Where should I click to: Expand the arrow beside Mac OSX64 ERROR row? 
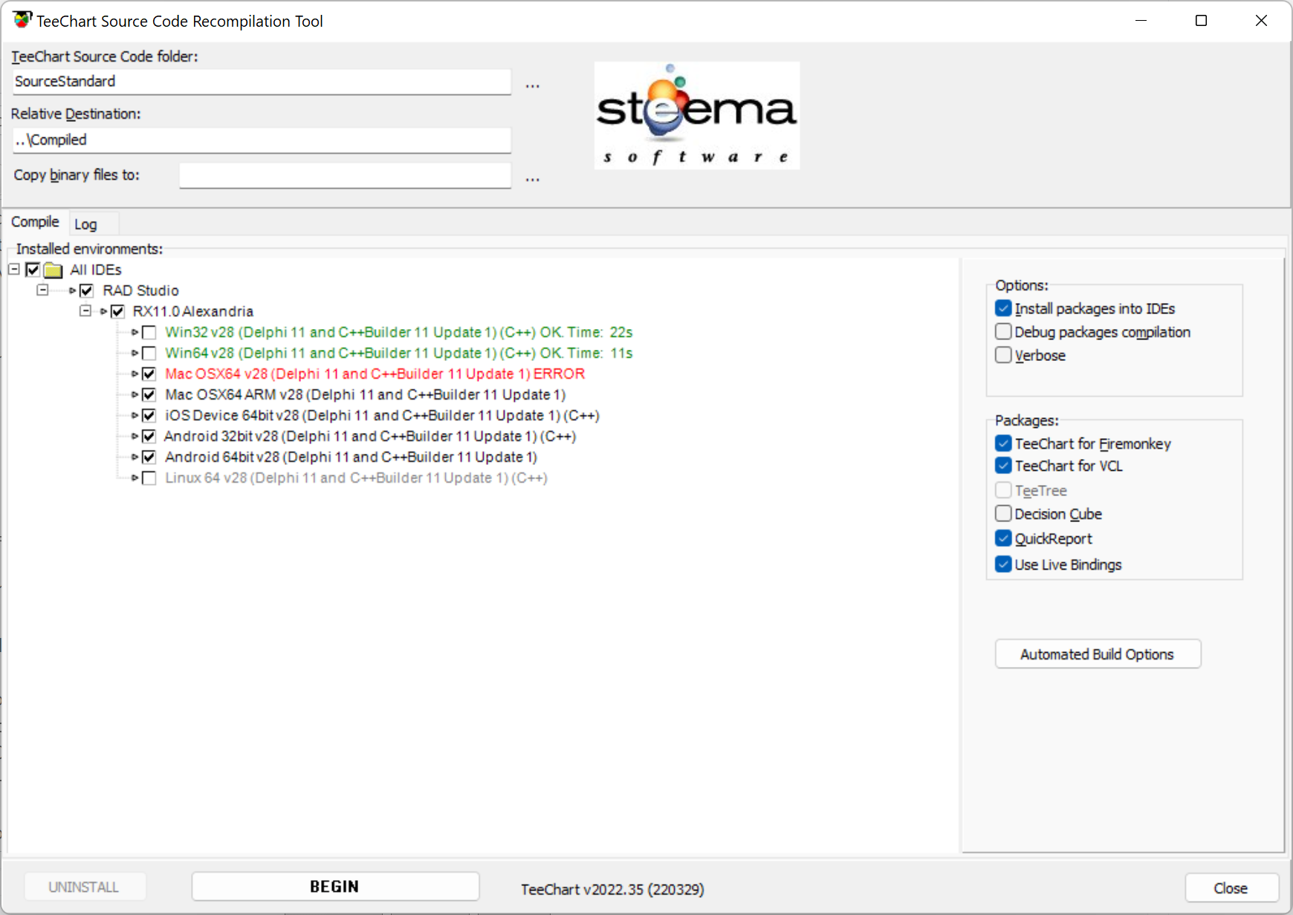pyautogui.click(x=135, y=374)
